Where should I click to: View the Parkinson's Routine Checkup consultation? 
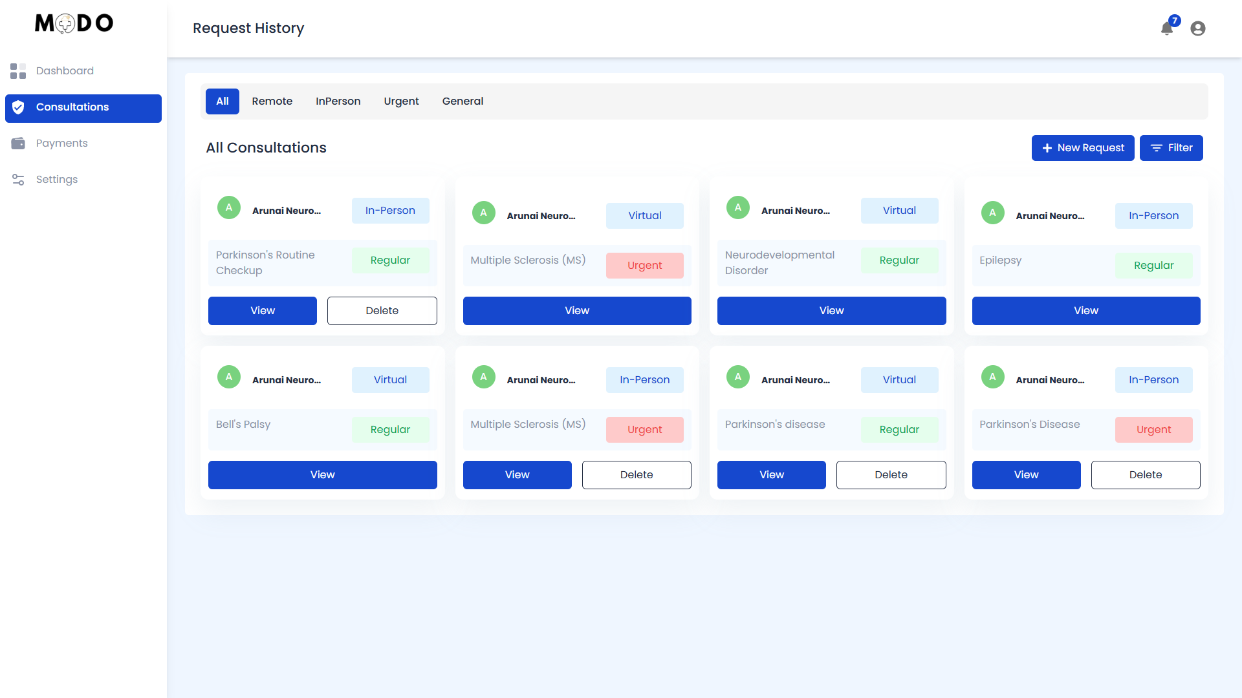(262, 311)
